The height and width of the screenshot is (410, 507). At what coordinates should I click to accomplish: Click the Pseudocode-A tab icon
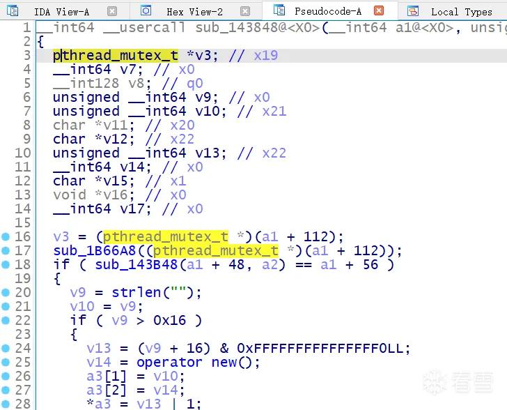(x=279, y=10)
